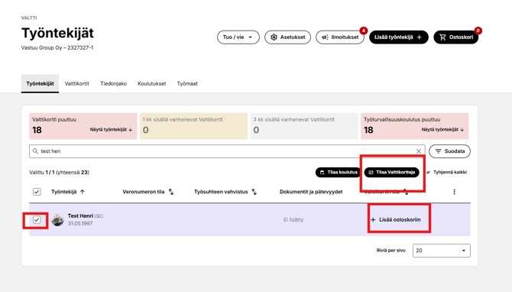Uncheck the Test Henri row checkbox
Screen dimensions: 512x292
37,220
